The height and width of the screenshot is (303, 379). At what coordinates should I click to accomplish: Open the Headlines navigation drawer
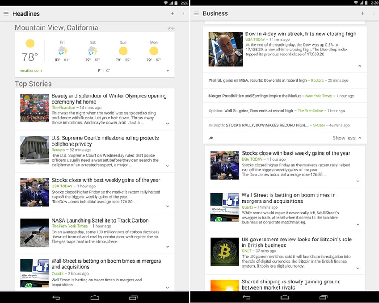click(x=6, y=13)
